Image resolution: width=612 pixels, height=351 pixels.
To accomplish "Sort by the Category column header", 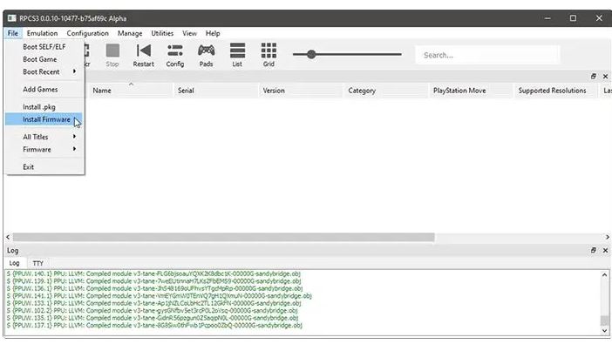I will coord(385,91).
